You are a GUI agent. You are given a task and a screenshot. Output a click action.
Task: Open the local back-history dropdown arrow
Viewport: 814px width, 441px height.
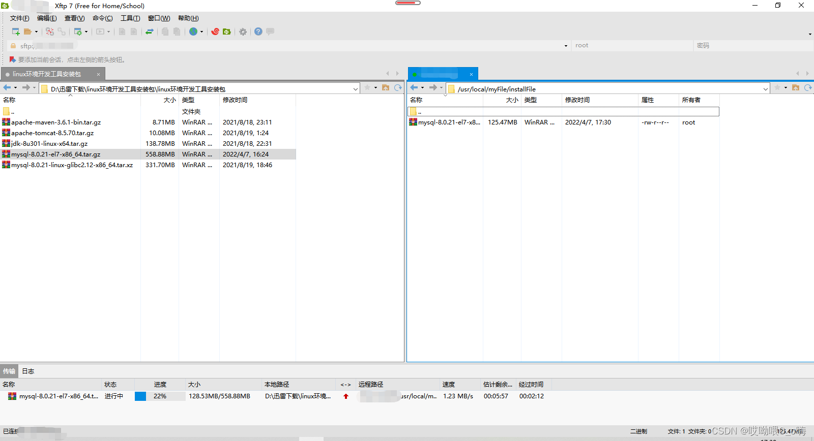(x=15, y=87)
